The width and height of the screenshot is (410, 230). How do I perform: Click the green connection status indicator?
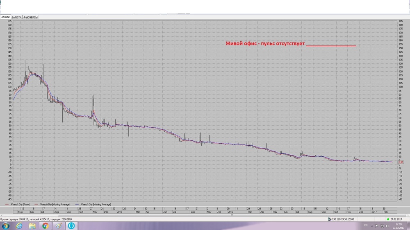click(388, 219)
